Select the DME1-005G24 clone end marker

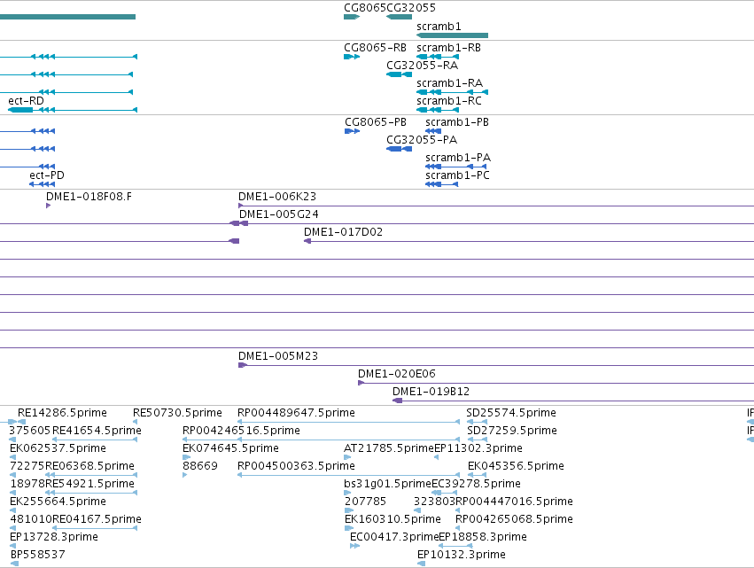(x=239, y=223)
